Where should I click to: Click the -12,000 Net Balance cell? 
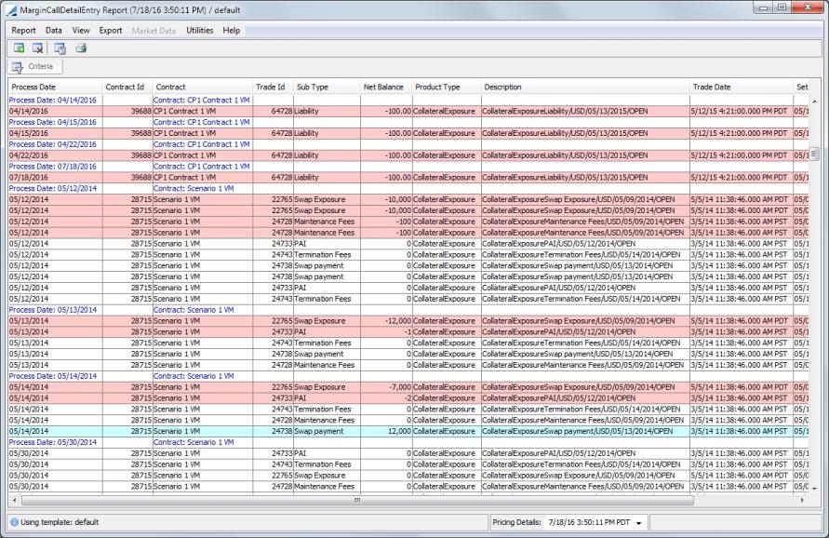tap(385, 321)
